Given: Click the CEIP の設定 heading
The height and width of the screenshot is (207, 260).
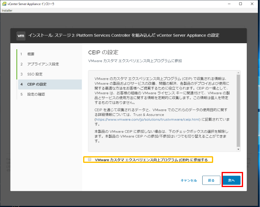Looking at the screenshot, I should tap(103, 52).
